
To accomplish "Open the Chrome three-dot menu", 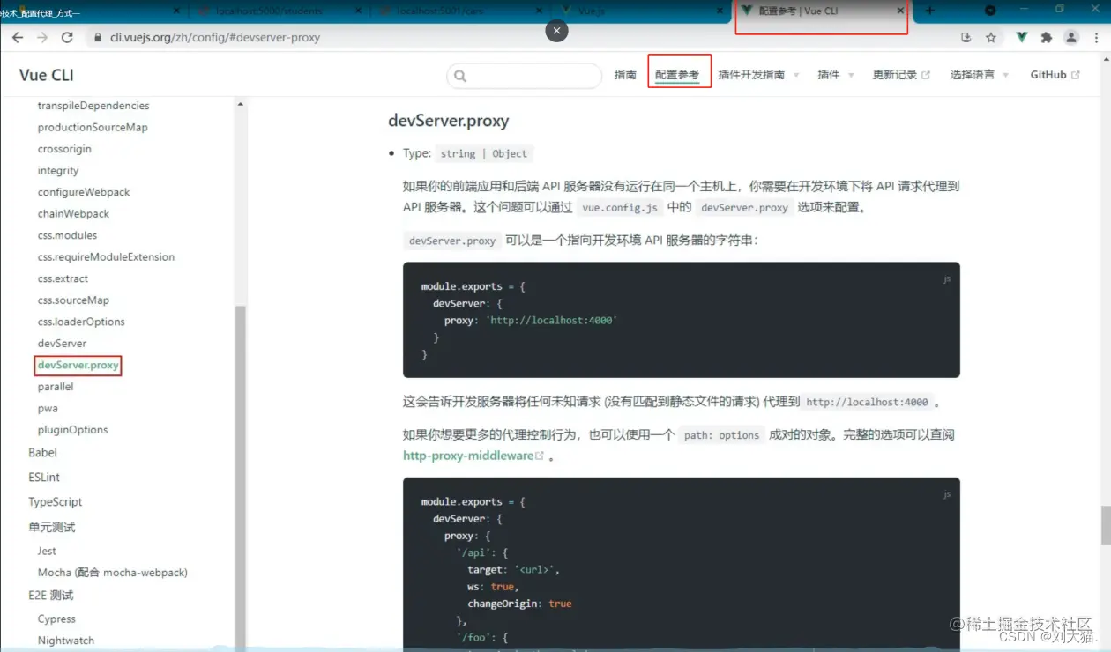I will tap(1096, 37).
